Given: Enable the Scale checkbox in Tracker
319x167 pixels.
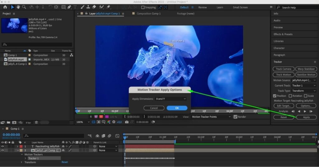Looking at the screenshot, I should point(305,96).
